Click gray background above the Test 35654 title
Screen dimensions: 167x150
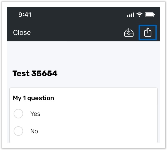click(80, 54)
